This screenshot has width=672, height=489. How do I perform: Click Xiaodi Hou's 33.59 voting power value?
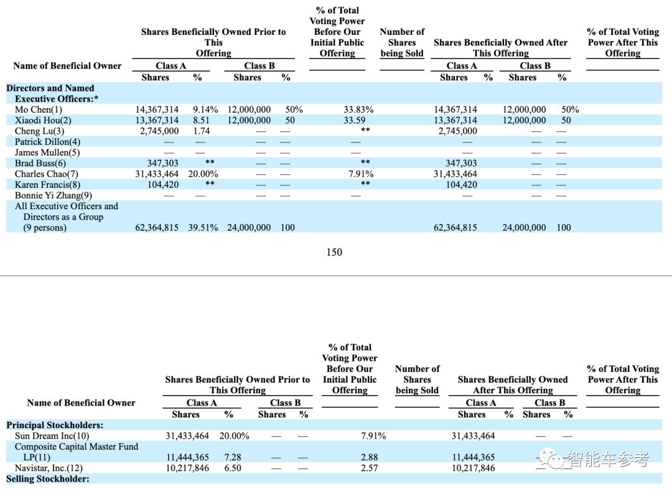(355, 121)
